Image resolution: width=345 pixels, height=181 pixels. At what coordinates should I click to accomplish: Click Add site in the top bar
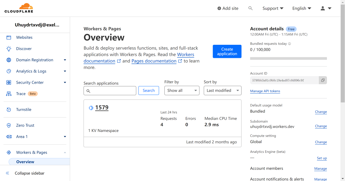click(x=228, y=8)
